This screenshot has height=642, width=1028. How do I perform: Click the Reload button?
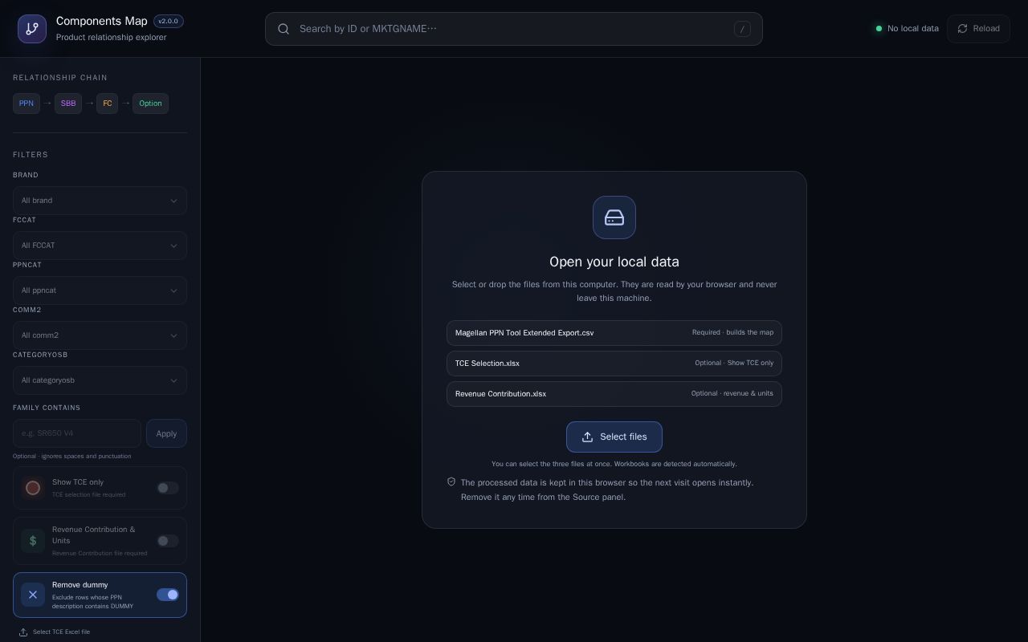(978, 29)
